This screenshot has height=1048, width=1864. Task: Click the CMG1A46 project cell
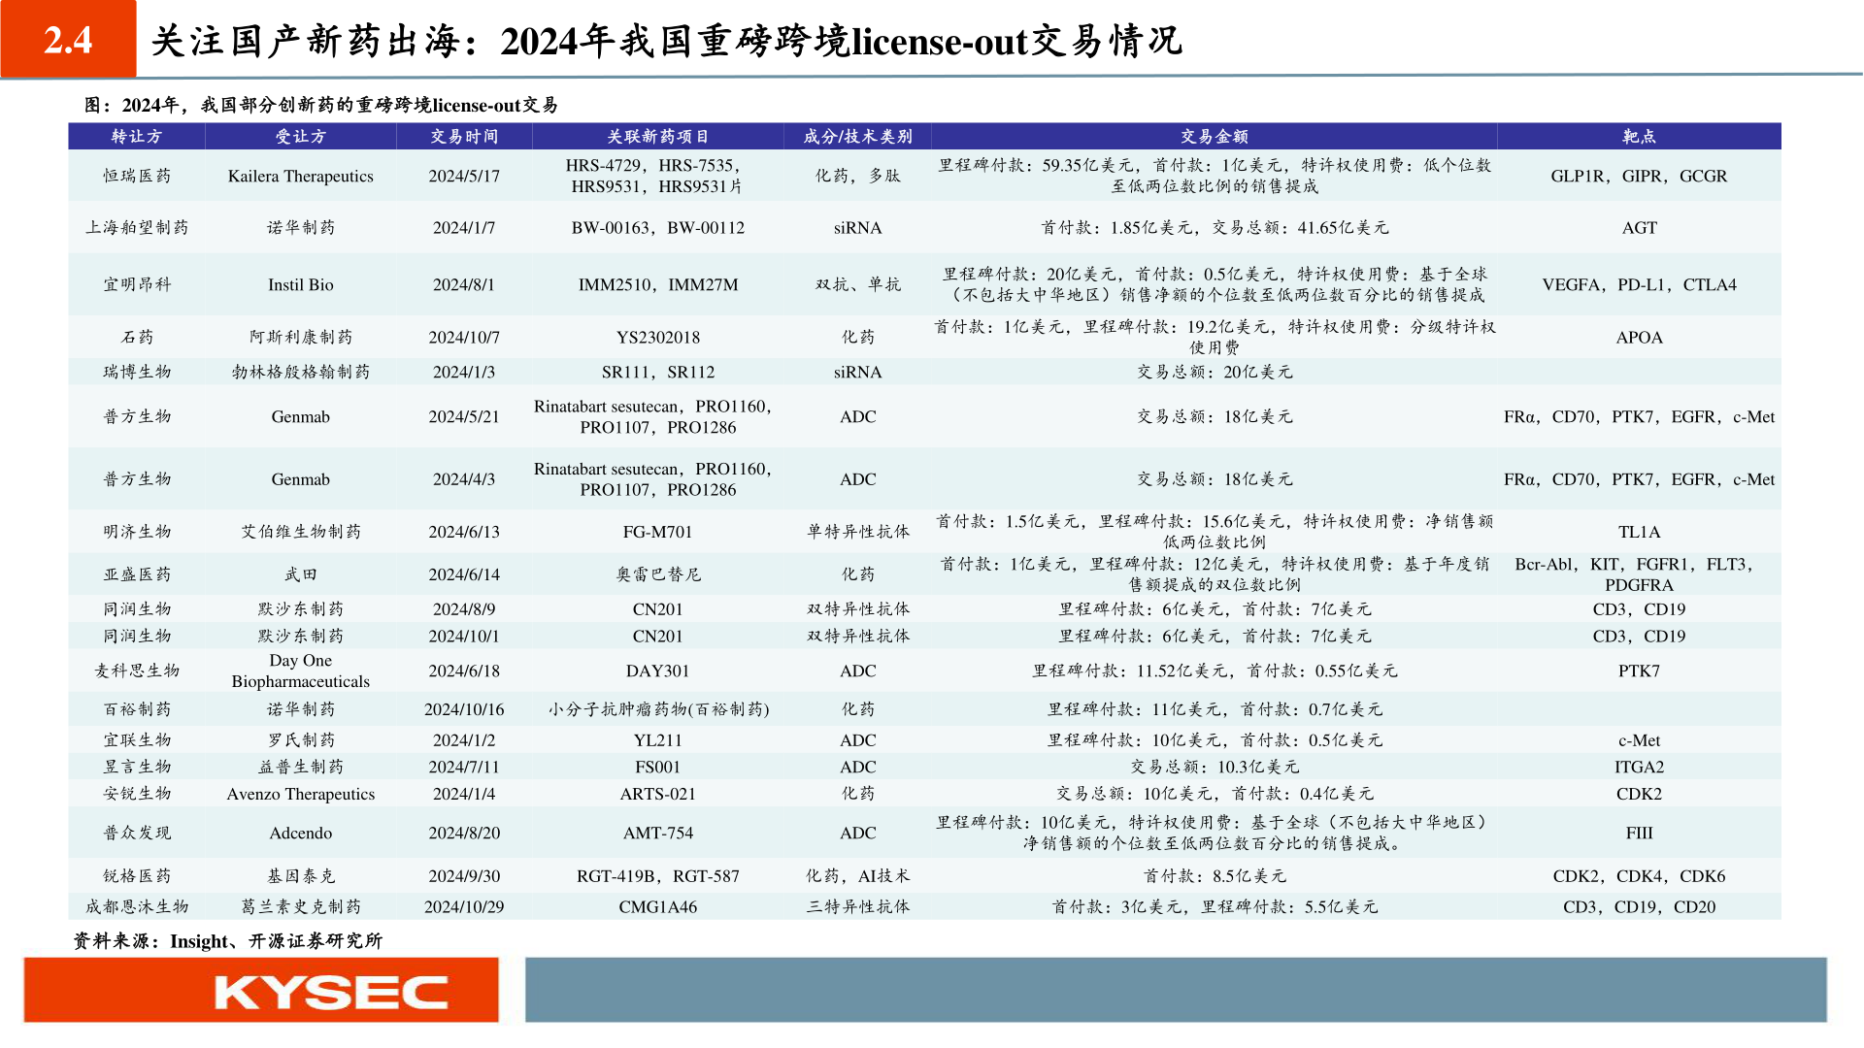click(x=658, y=906)
